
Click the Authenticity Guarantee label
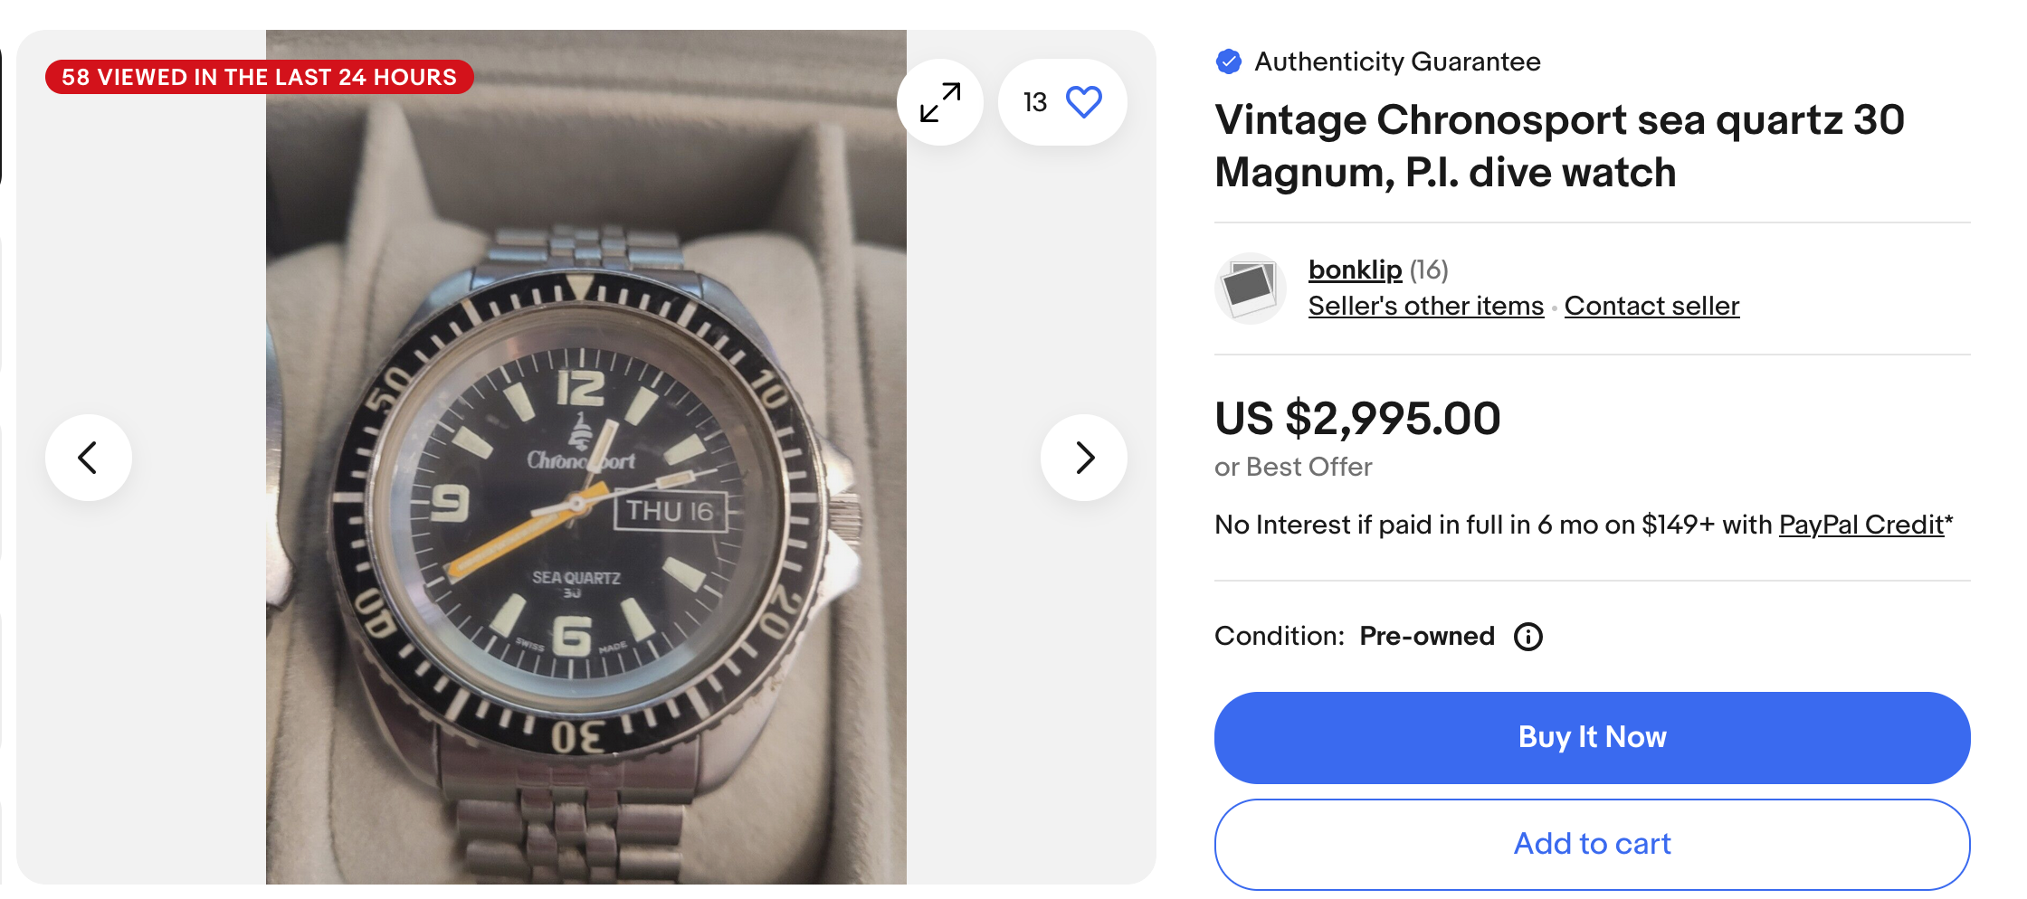[1397, 62]
